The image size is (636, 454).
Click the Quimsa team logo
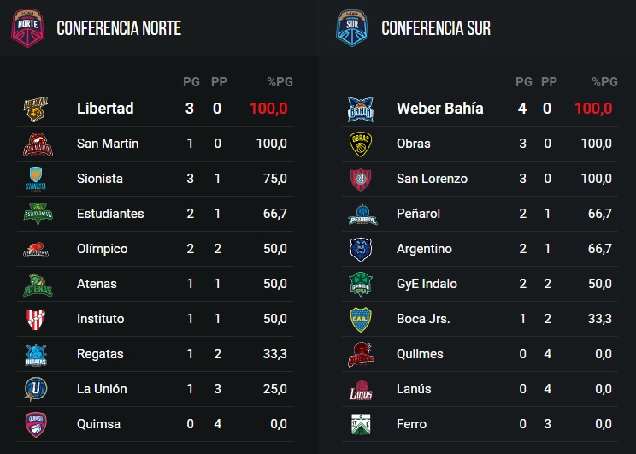pos(35,424)
